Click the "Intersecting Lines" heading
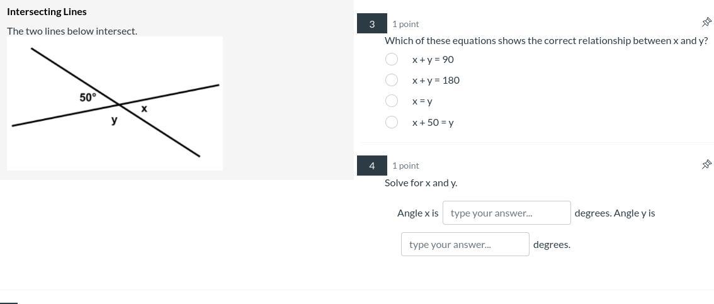Viewport: 714px width, 304px height. click(x=47, y=11)
